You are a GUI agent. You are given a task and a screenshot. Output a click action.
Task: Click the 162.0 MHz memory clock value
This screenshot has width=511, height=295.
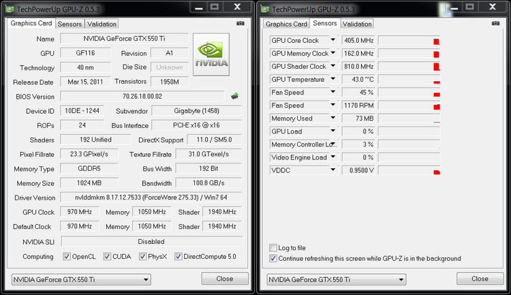[358, 53]
